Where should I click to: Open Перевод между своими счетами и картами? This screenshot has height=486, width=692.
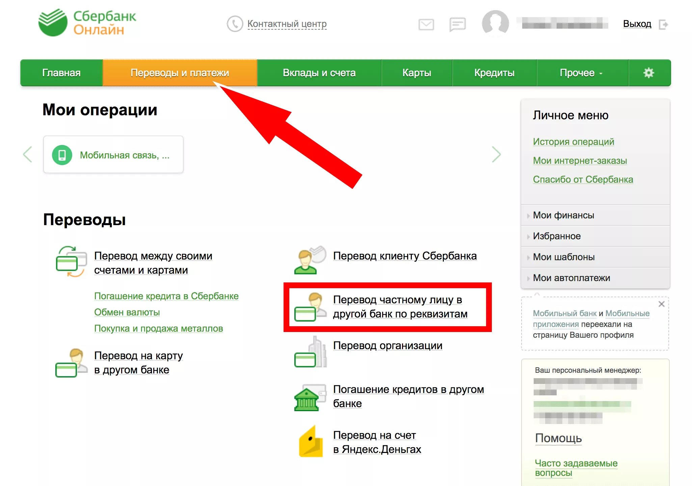[x=153, y=263]
